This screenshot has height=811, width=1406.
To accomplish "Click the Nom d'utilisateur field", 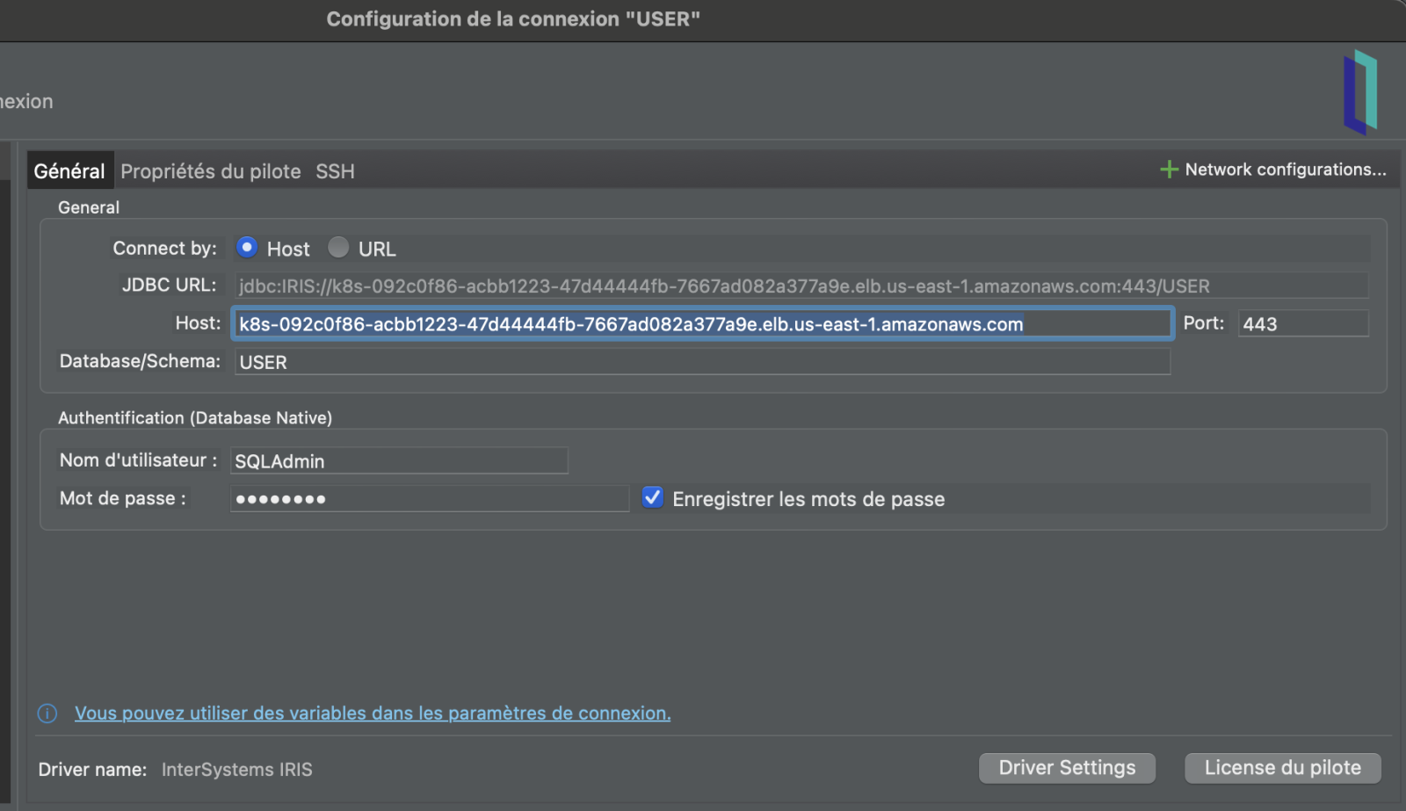I will tap(399, 461).
